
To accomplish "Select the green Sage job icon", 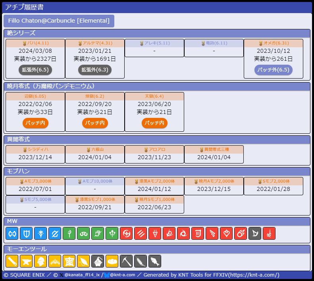I will coord(112,233).
